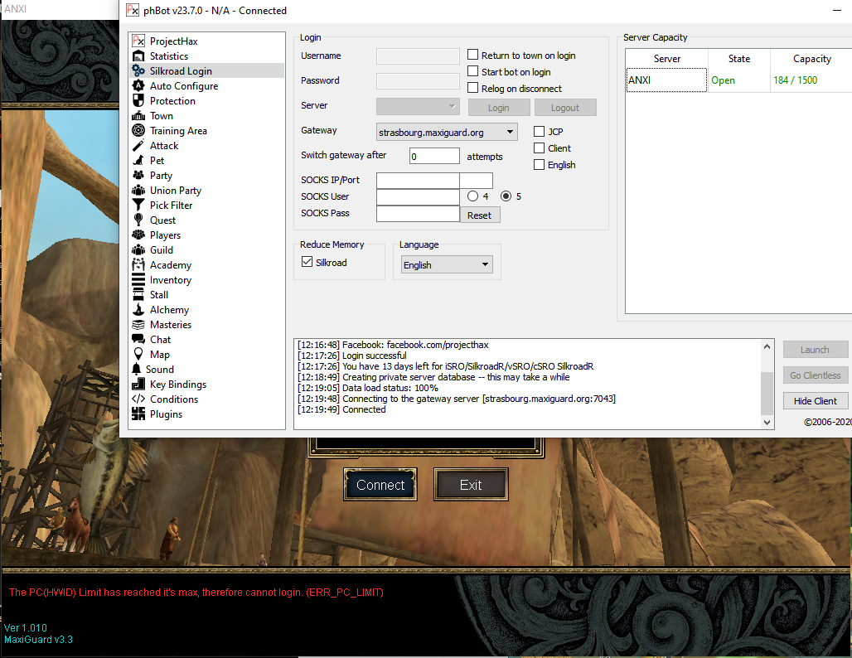
Task: Open the Gateway dropdown list
Action: pos(509,132)
